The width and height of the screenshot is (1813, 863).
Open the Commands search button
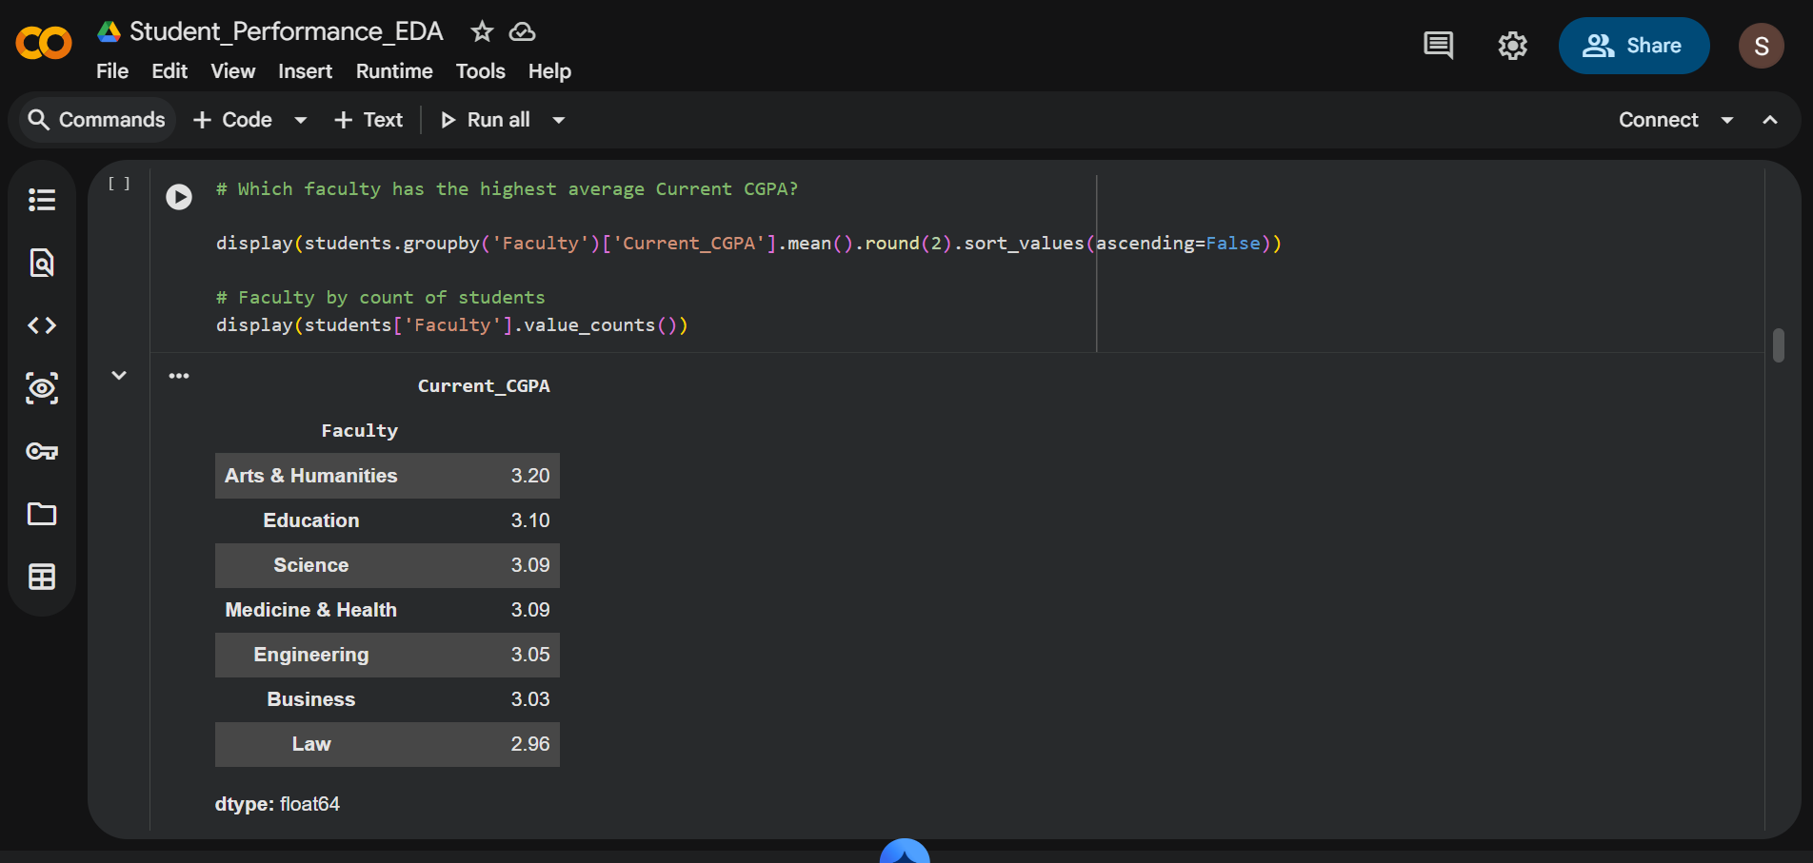tap(97, 120)
